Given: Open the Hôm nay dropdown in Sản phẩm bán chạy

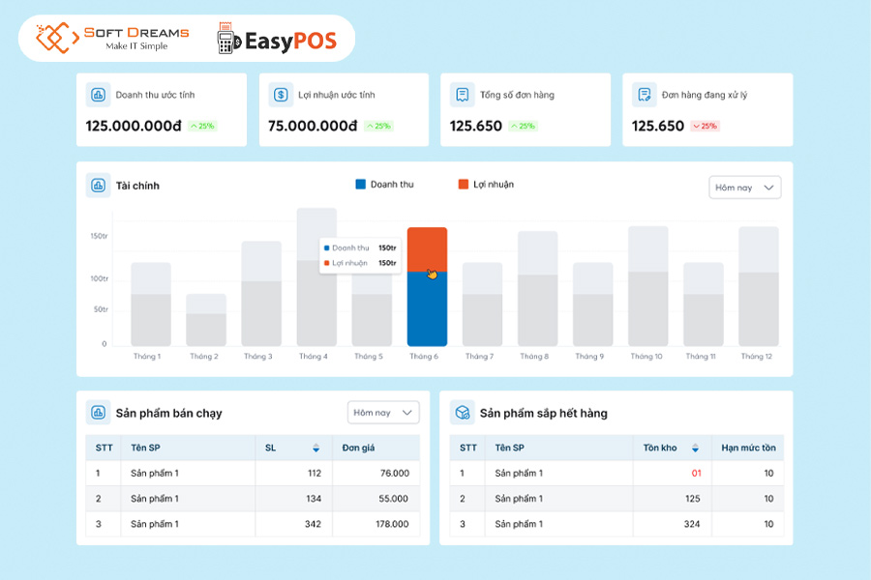Looking at the screenshot, I should pyautogui.click(x=383, y=413).
